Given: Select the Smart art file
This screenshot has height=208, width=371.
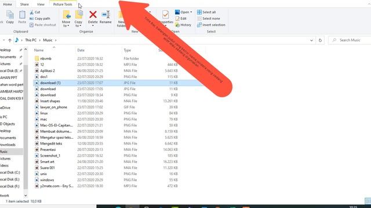Looking at the screenshot, I should [47, 162].
